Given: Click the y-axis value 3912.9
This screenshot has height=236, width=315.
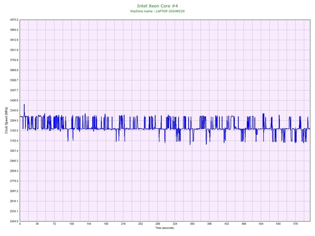Looking at the screenshot, I should coord(14,40).
